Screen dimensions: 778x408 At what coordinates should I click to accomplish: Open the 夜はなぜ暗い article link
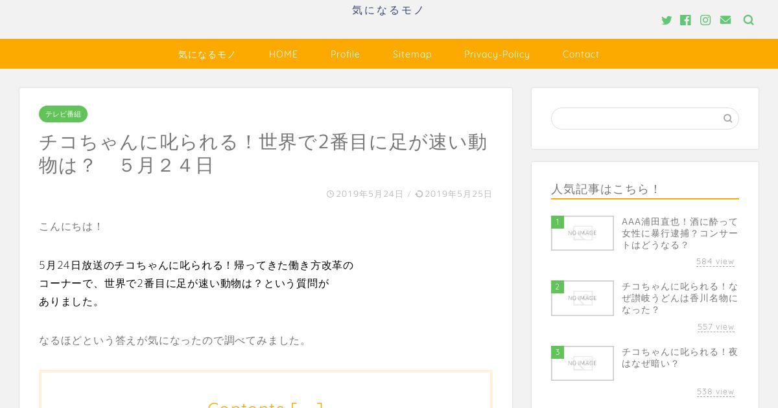(x=679, y=357)
